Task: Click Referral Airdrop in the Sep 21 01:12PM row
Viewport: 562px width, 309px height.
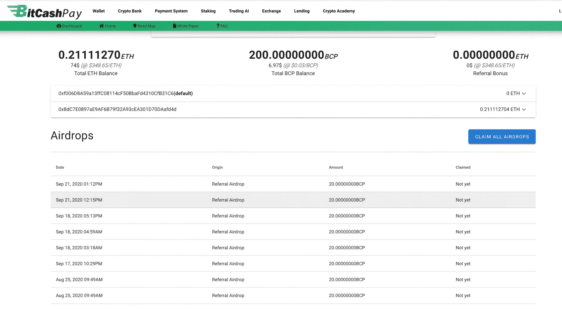Action: pos(228,184)
